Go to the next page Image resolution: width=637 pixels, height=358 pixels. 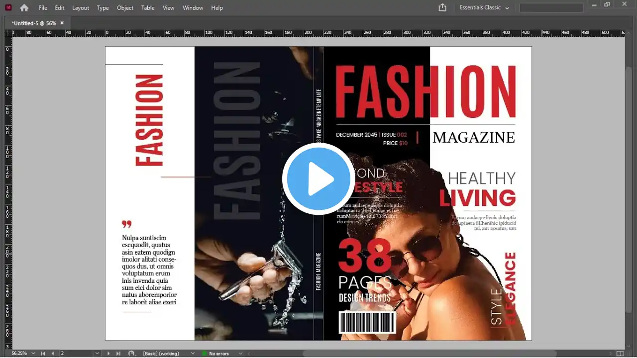point(108,354)
